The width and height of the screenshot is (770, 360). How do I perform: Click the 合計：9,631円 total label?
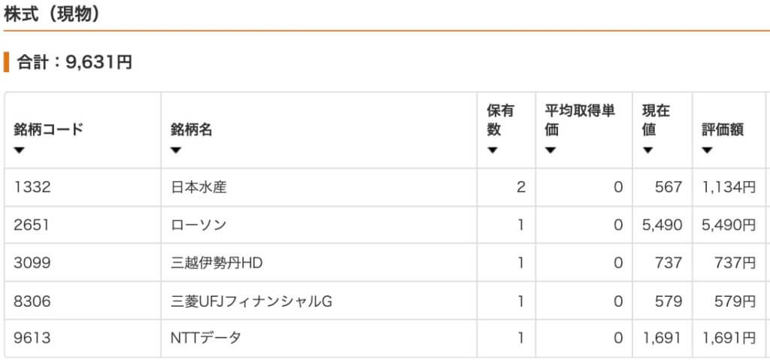[74, 62]
